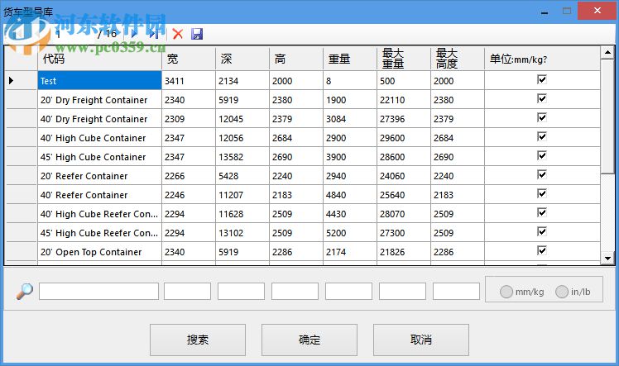This screenshot has width=619, height=366.
Task: Click the 重量 weight column header
Action: [350, 59]
